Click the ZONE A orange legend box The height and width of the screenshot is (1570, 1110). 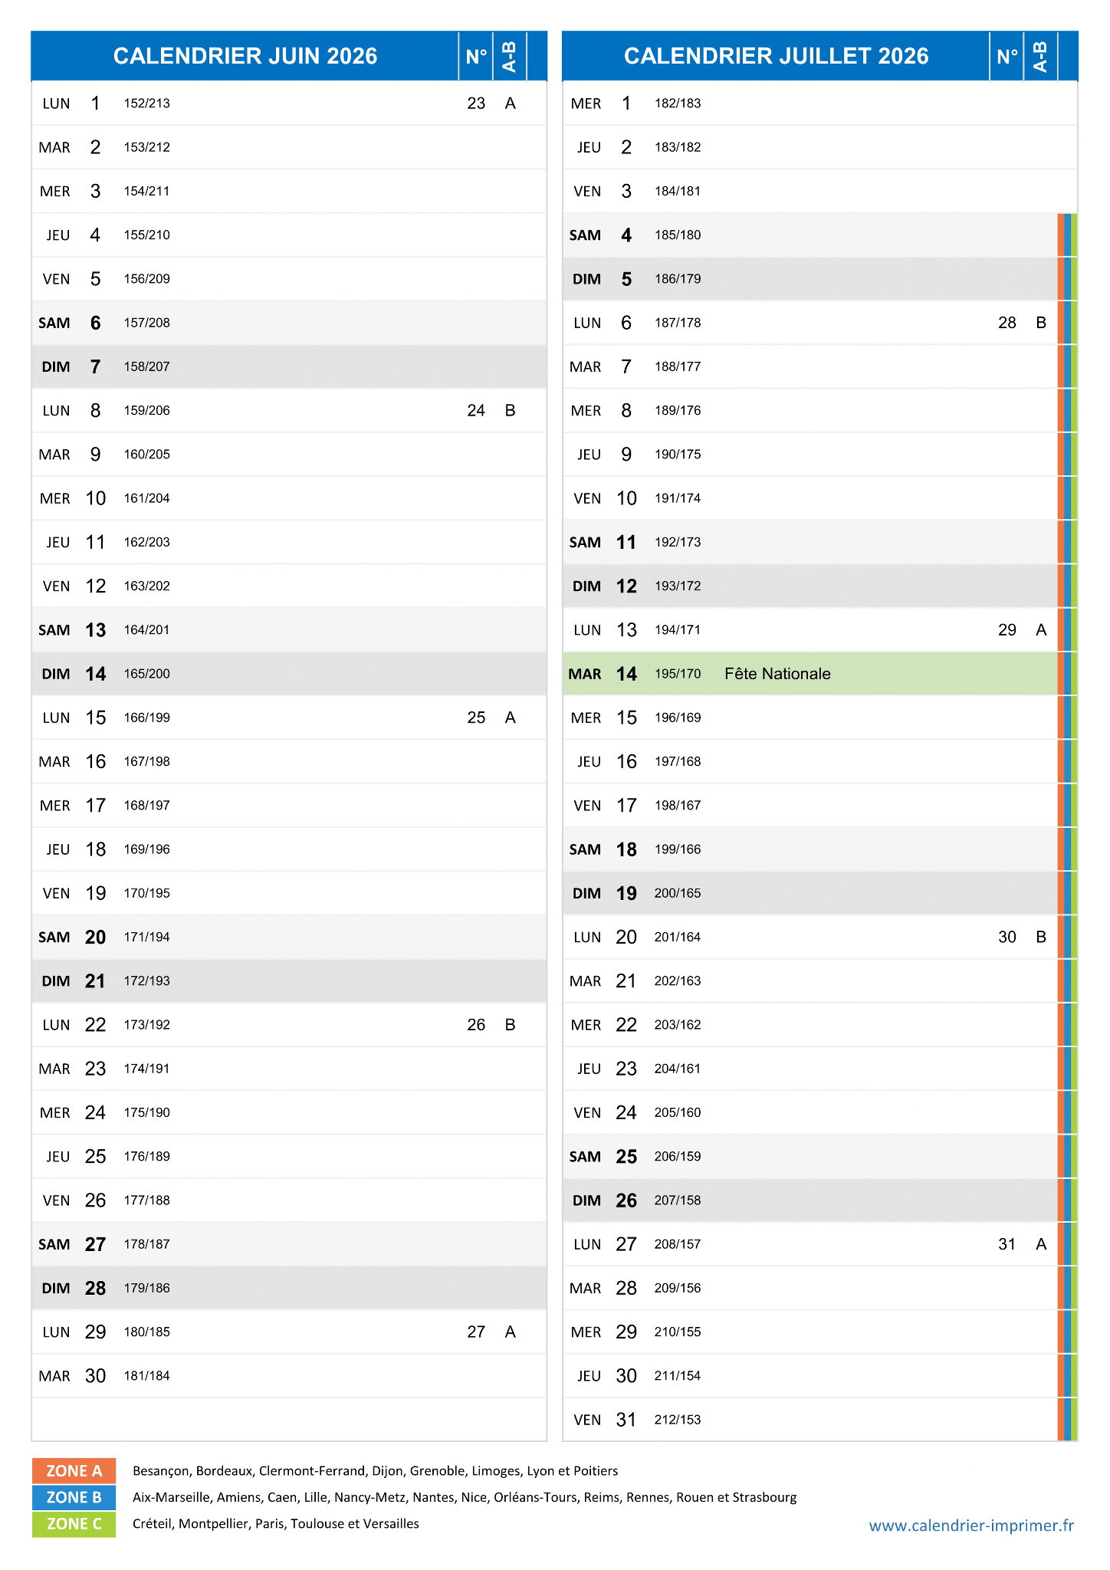pyautogui.click(x=74, y=1470)
